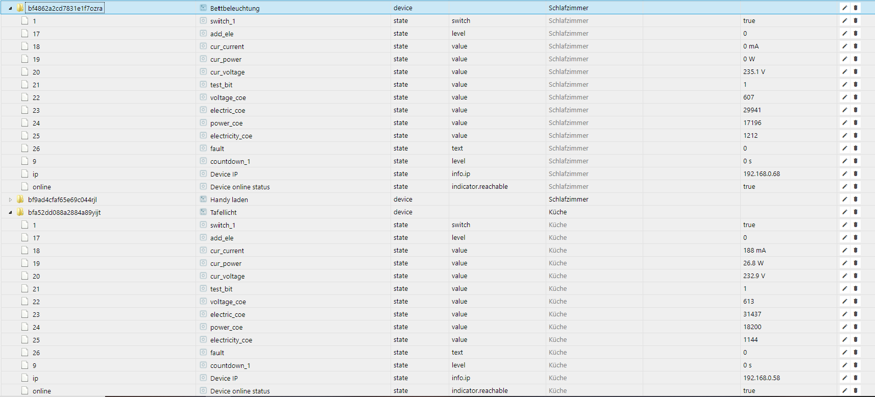The image size is (875, 397).
Task: Click the folder icon of bfa52dd088a2884a89yijt
Action: pyautogui.click(x=20, y=212)
